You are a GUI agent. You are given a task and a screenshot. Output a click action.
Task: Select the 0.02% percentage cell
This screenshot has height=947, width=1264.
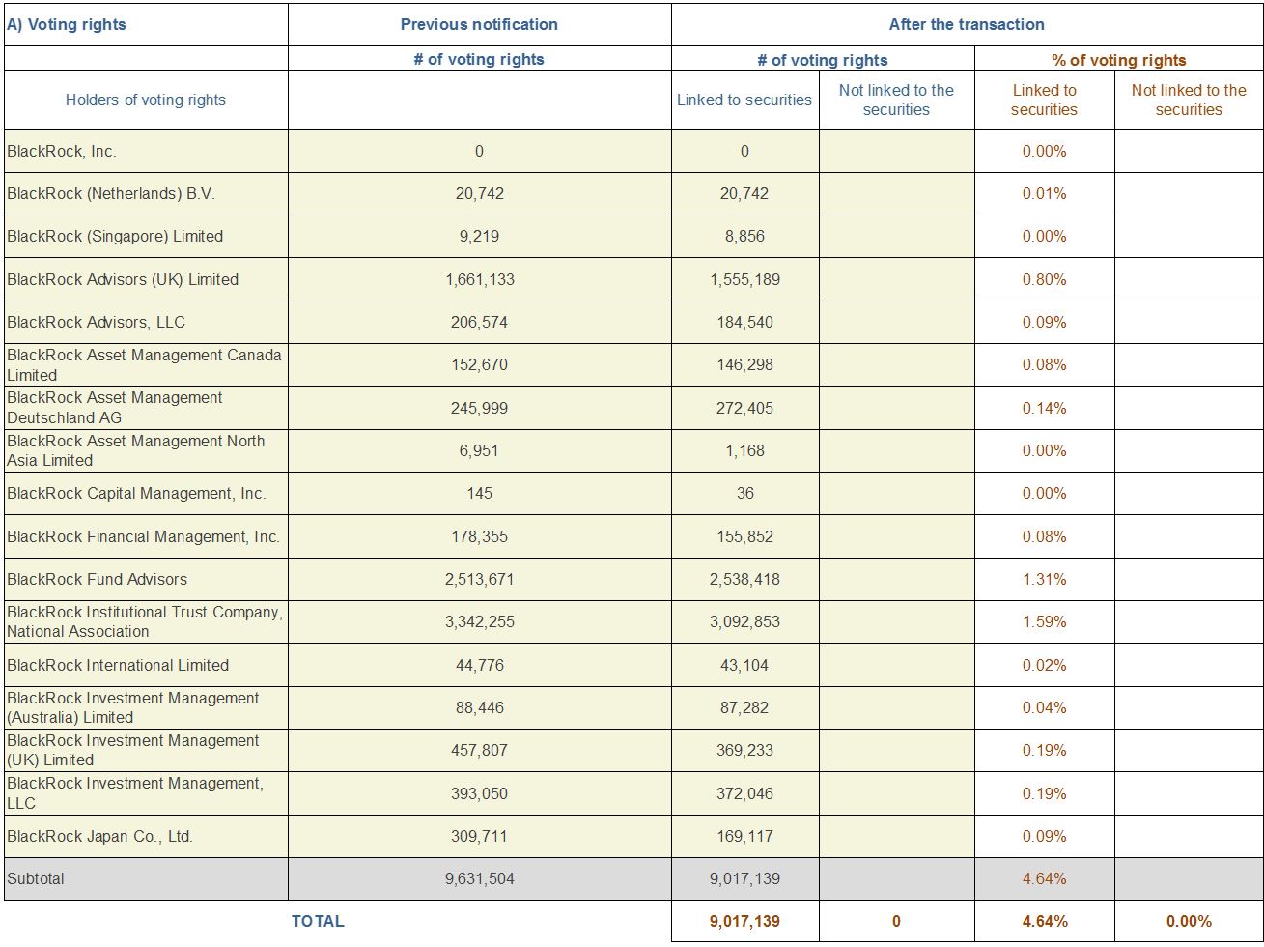pyautogui.click(x=1045, y=665)
